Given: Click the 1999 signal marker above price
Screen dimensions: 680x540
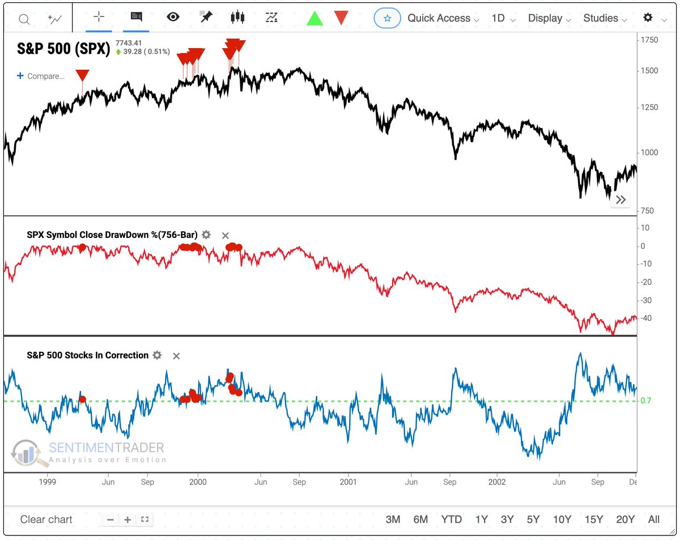Looking at the screenshot, I should 82,75.
